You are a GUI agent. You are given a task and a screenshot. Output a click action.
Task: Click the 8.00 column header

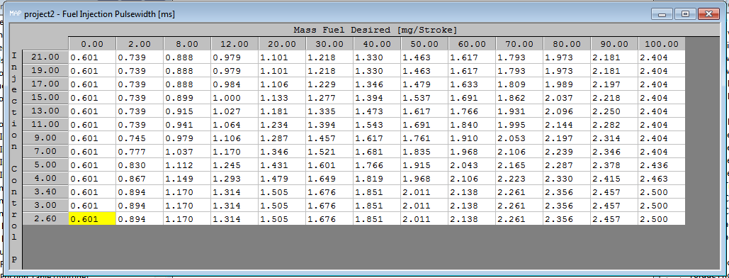click(187, 44)
